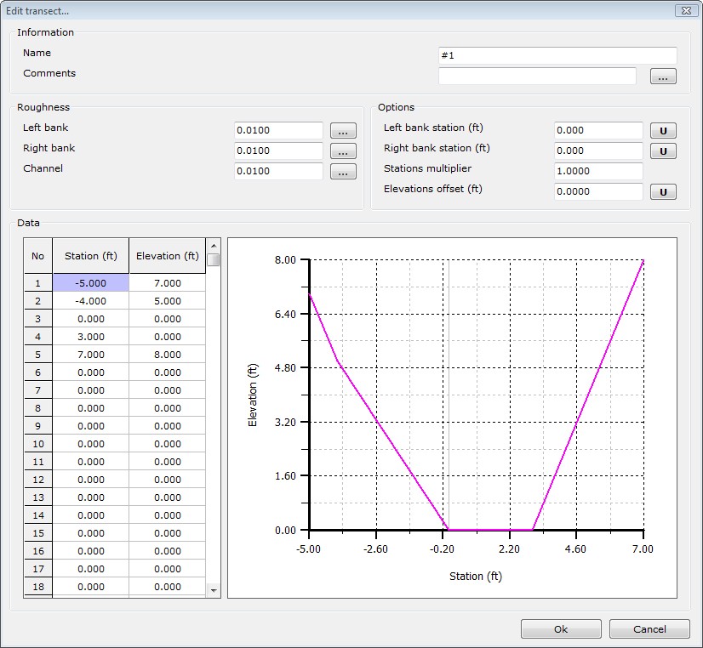Image resolution: width=703 pixels, height=648 pixels.
Task: Click U button for Left bank station
Action: click(663, 131)
